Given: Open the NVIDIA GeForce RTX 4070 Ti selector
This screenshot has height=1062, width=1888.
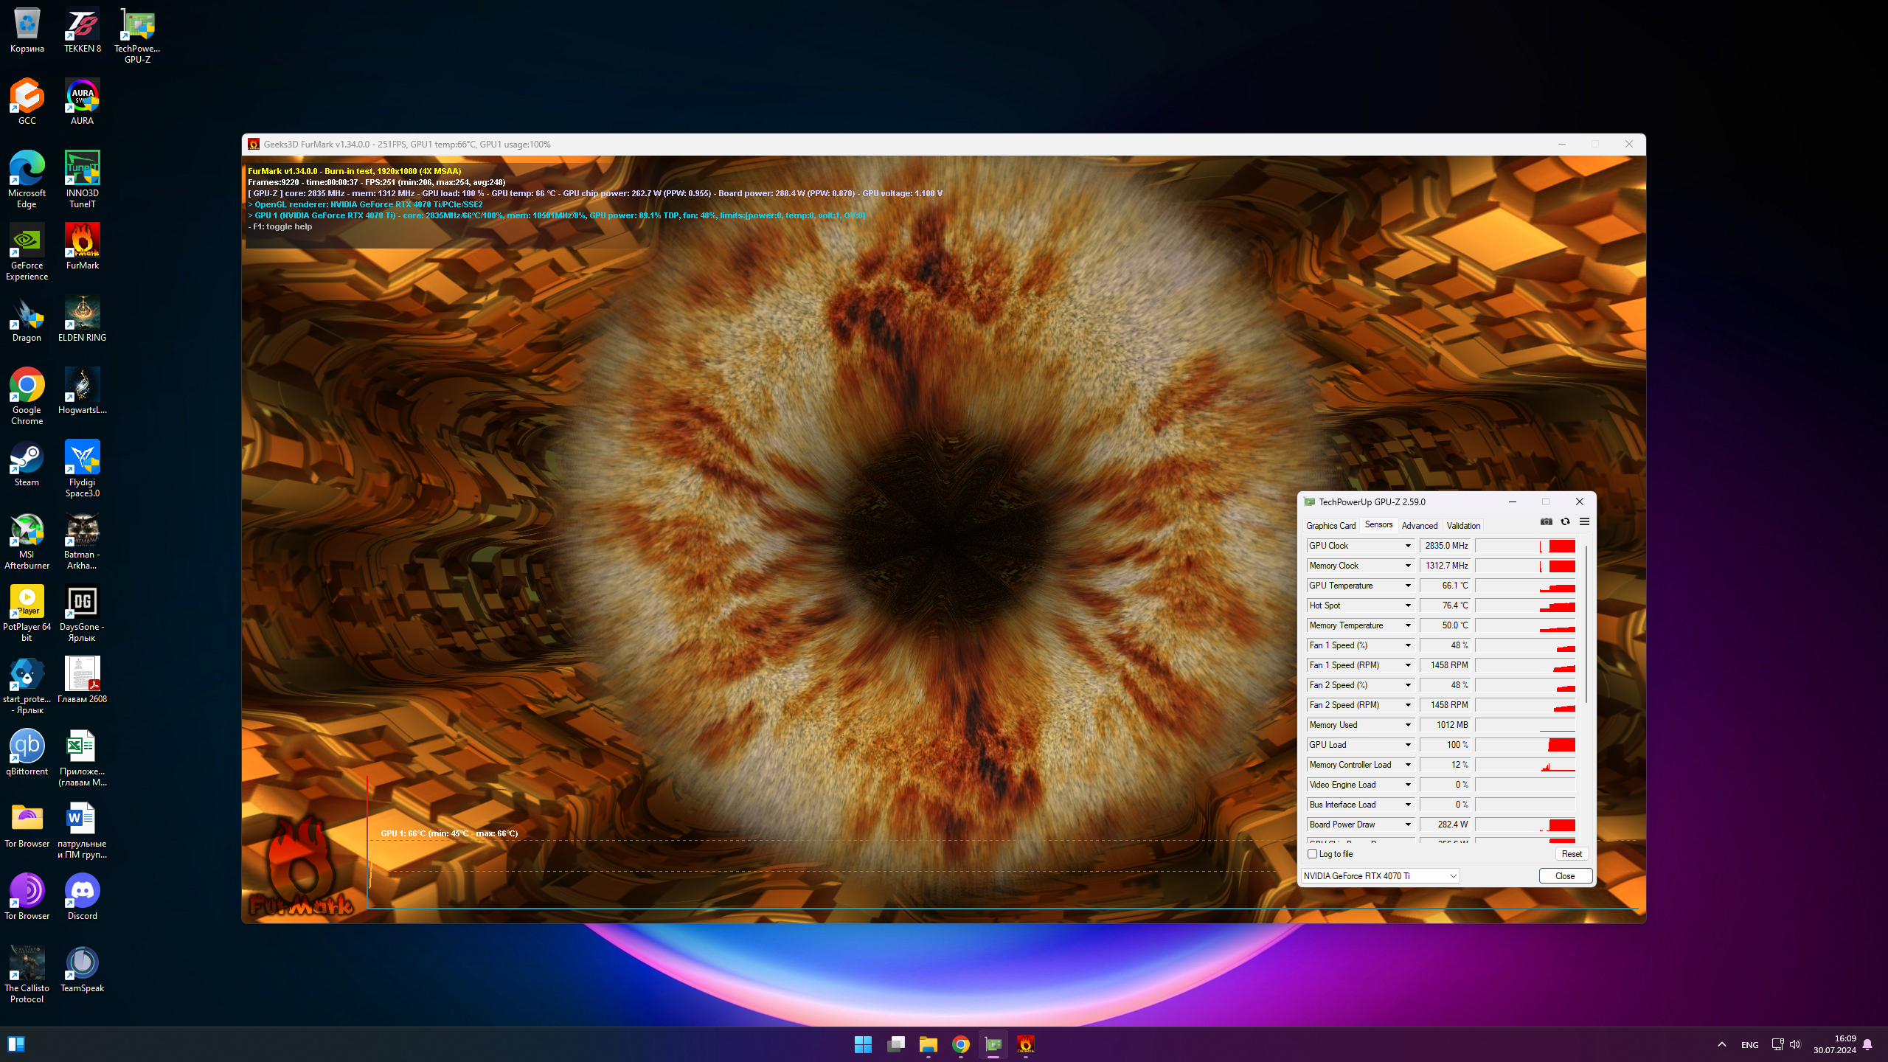Looking at the screenshot, I should point(1380,875).
